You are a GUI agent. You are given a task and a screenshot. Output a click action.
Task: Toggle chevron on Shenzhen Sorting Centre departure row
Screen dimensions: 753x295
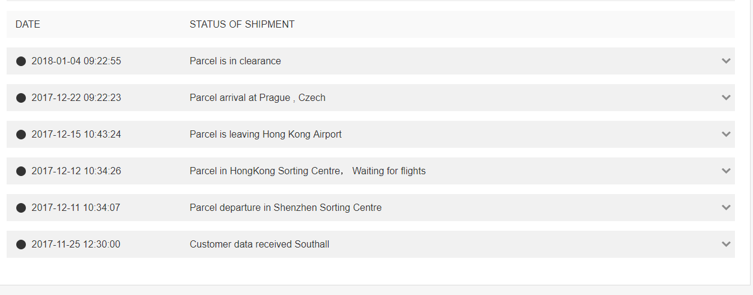[726, 208]
